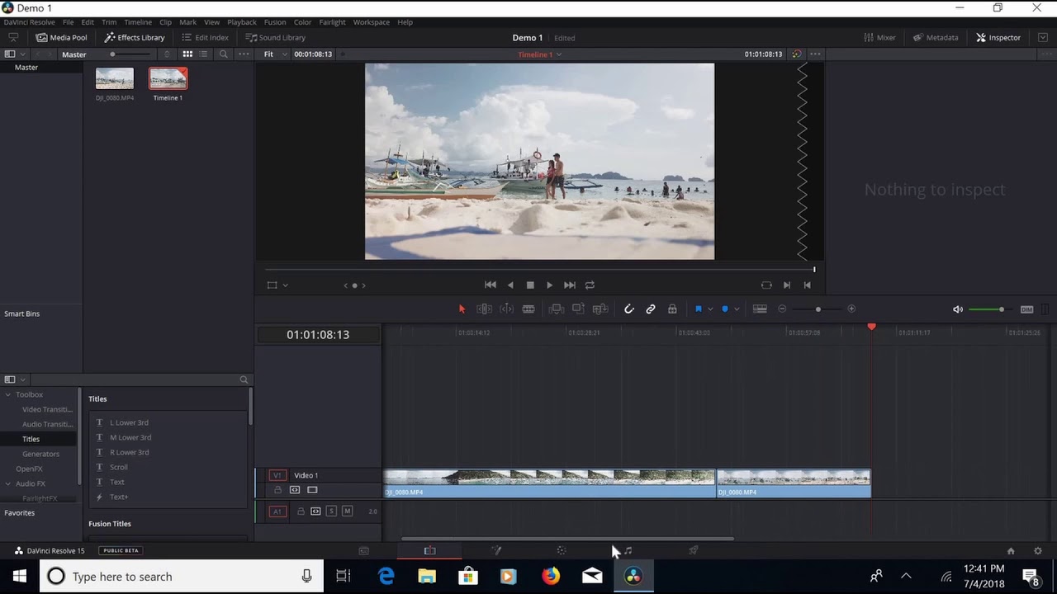
Task: Click the Overwrite clip toolbar icon
Action: coord(578,309)
